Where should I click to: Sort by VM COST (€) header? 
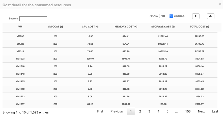55,26
